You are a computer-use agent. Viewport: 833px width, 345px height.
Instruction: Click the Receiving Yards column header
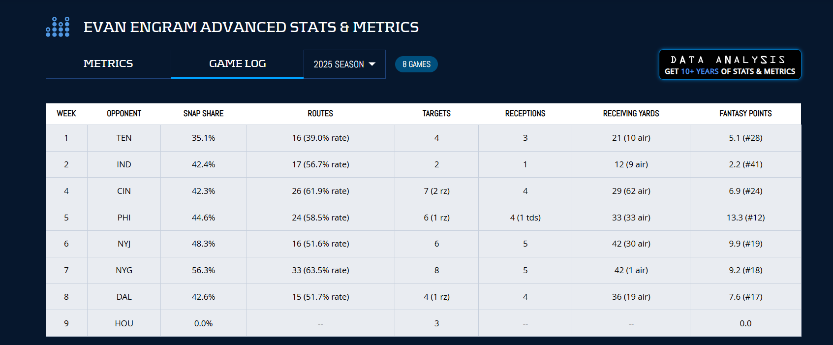tap(631, 114)
